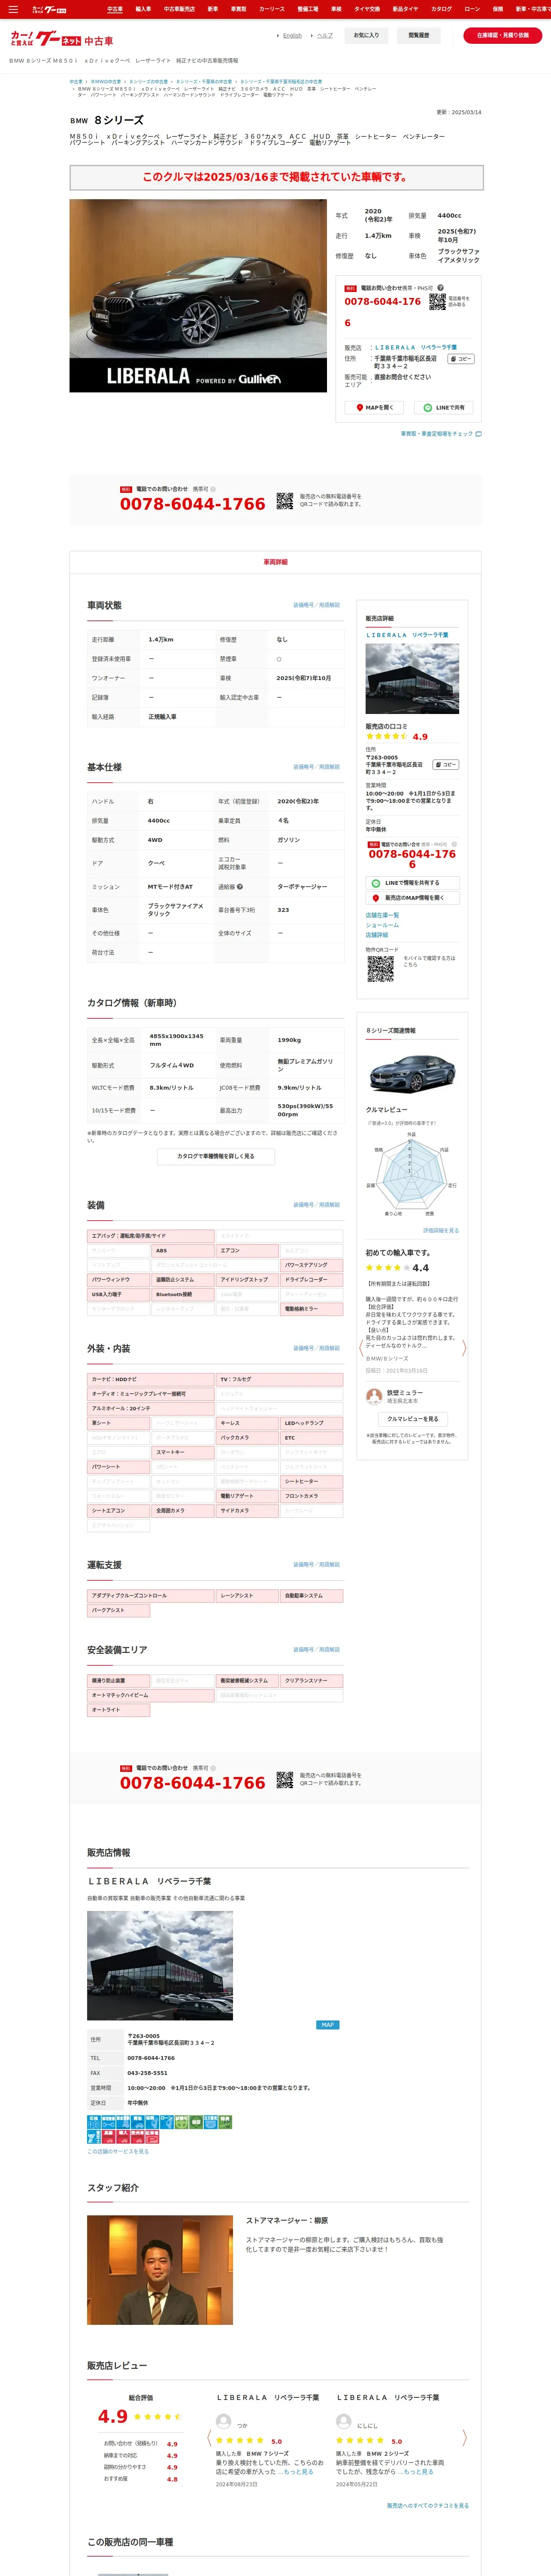Screen dimensions: 551x2576
Task: Click help icon beside 電話お問い合わせ in top card
Action: (440, 288)
